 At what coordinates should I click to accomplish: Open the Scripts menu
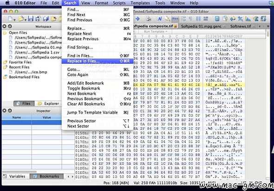click(119, 3)
